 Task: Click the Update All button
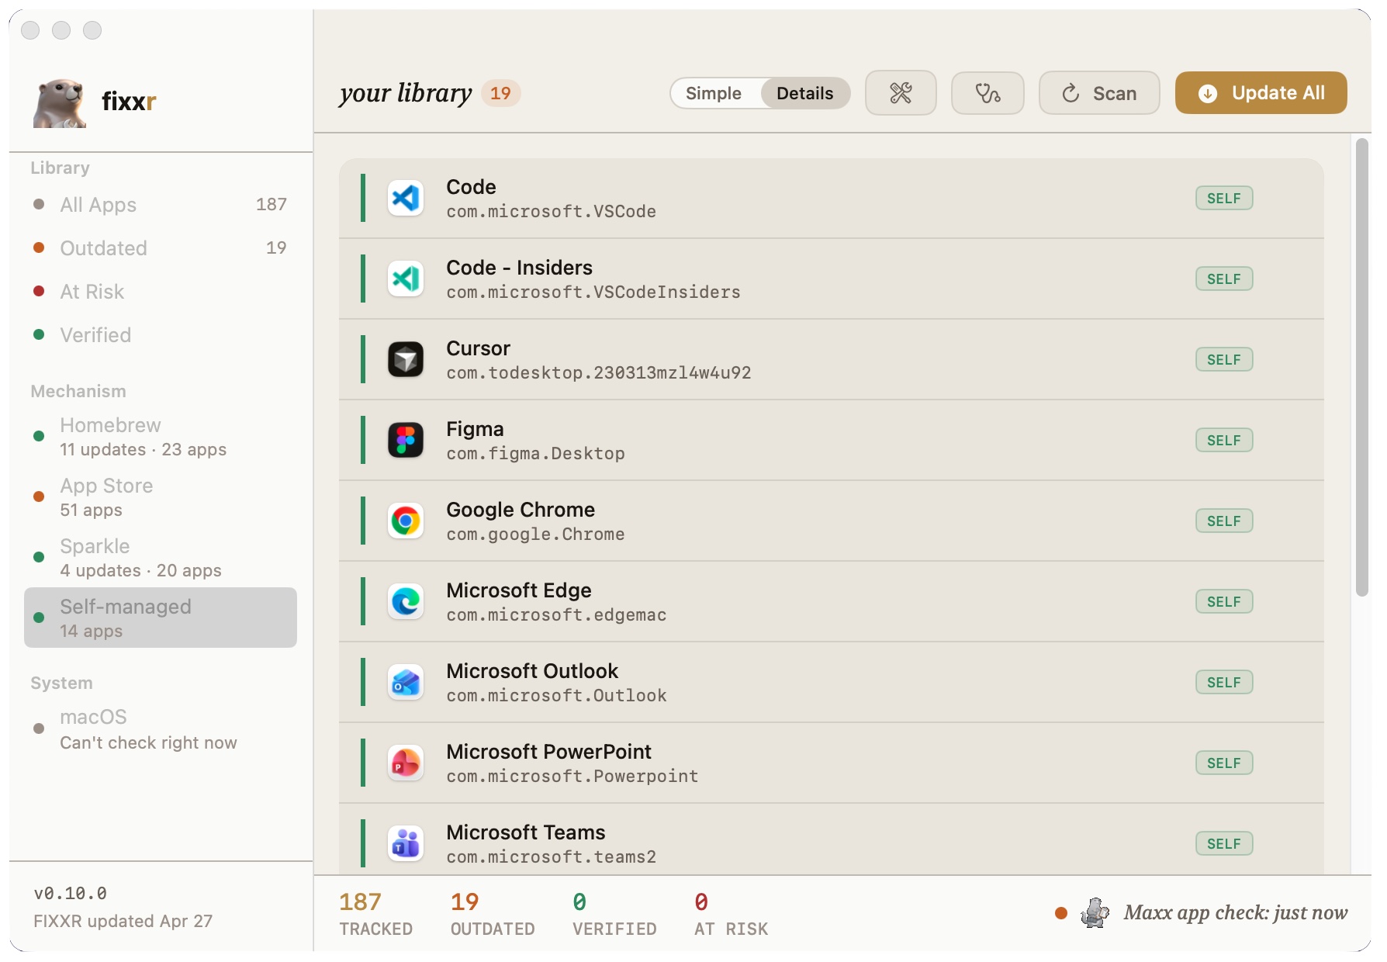click(x=1260, y=92)
